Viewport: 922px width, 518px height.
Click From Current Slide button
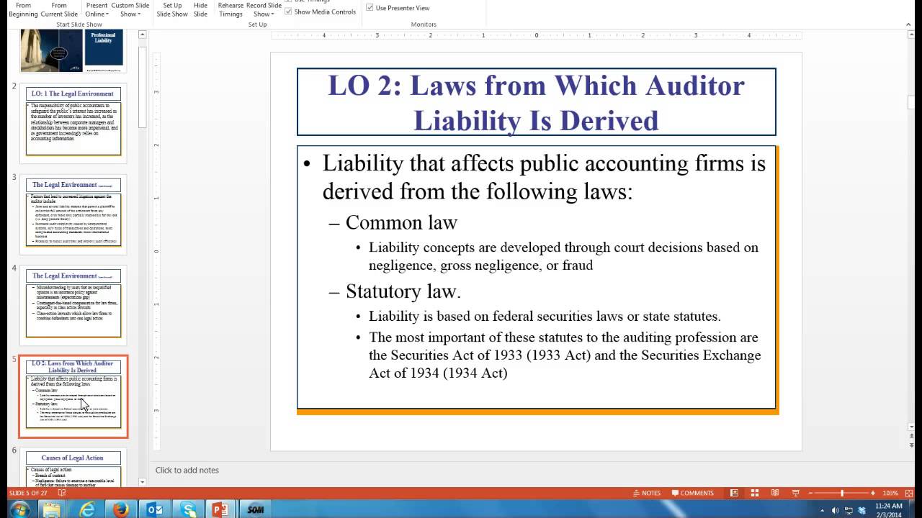tap(59, 10)
